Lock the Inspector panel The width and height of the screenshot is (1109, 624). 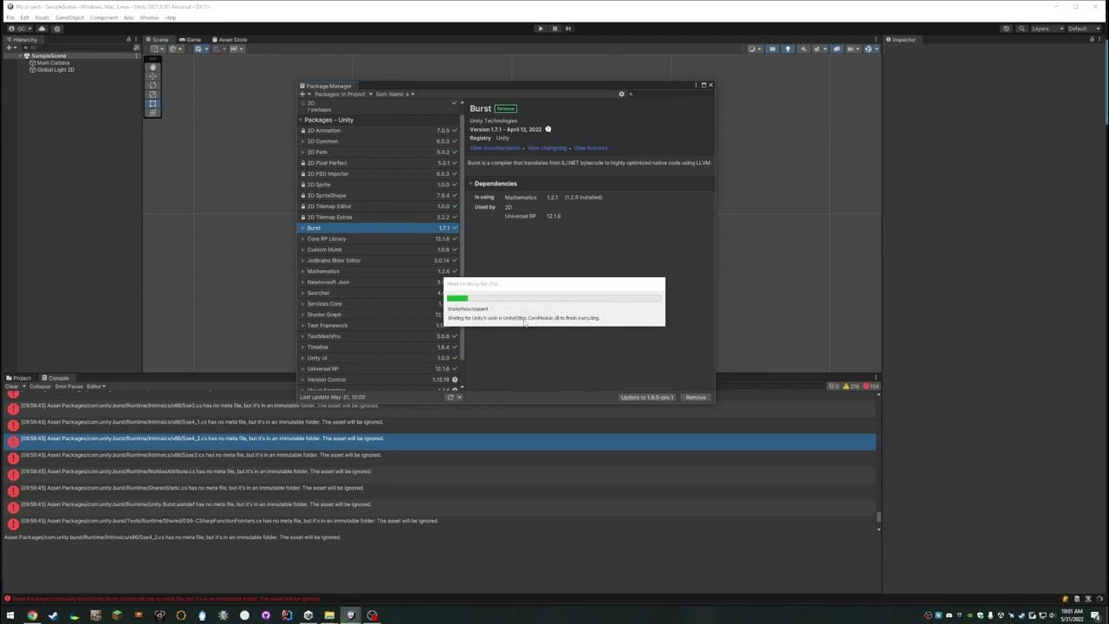(1093, 39)
